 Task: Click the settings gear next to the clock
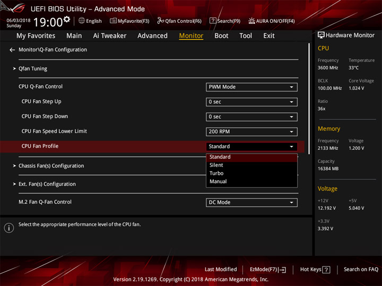point(66,19)
